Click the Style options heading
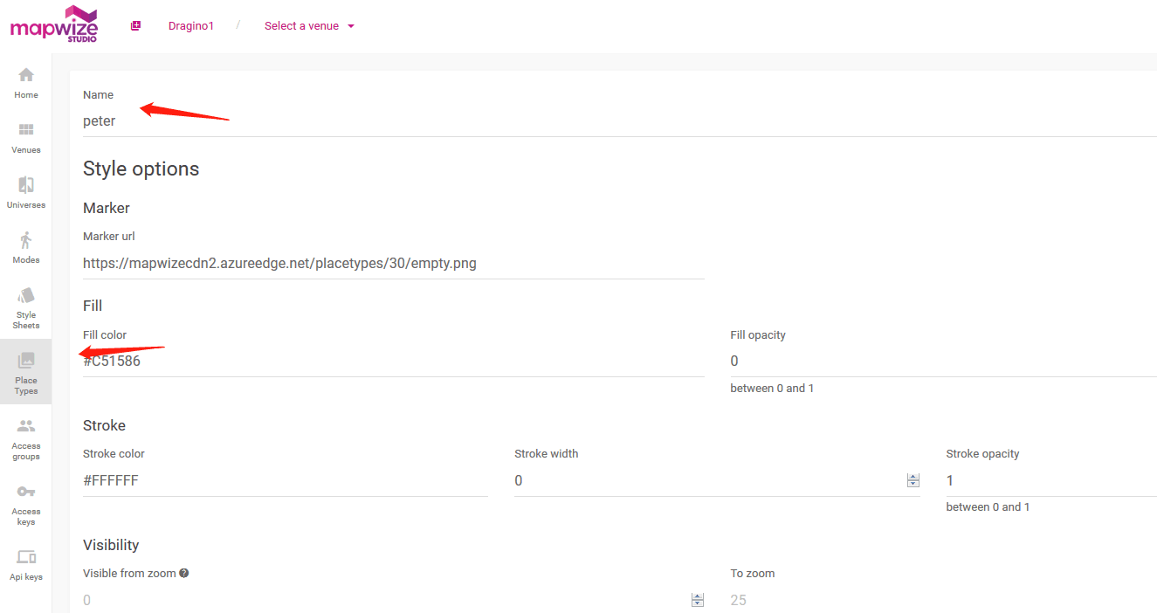This screenshot has width=1157, height=613. pyautogui.click(x=141, y=169)
